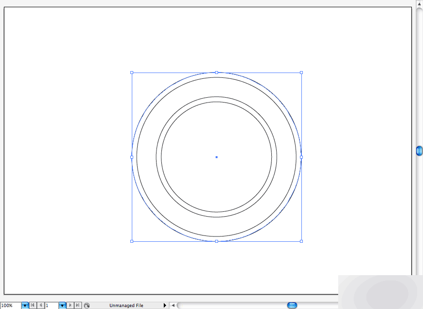Click the vertical scrollbar blue thumb

point(420,151)
